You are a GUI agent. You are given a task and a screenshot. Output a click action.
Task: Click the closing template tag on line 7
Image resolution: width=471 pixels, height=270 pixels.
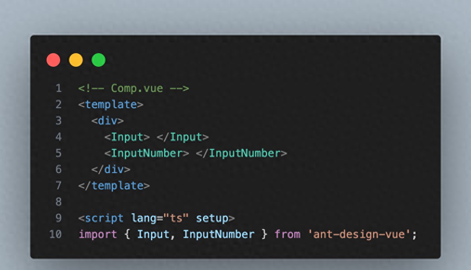point(114,186)
